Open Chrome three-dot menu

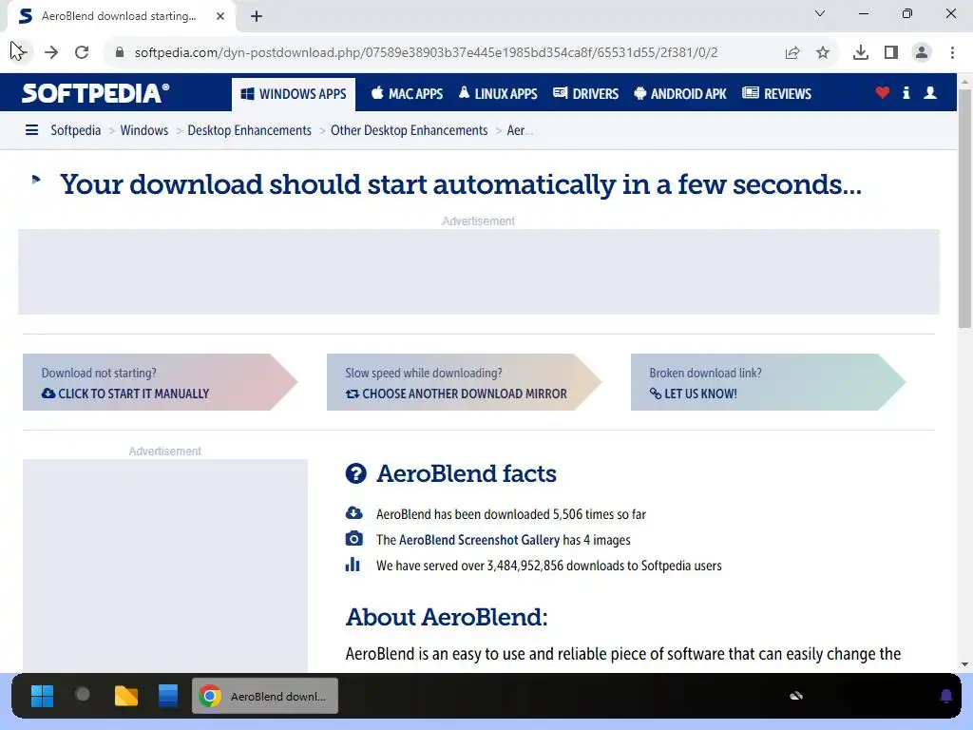click(x=952, y=53)
